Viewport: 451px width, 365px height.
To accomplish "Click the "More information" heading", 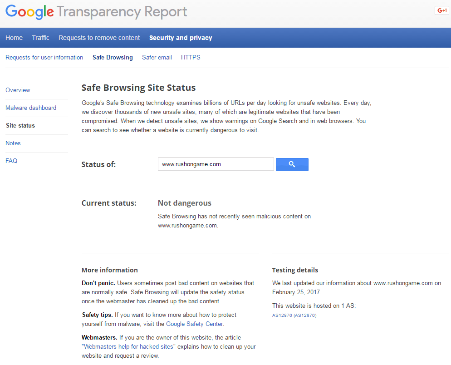I will pyautogui.click(x=110, y=270).
